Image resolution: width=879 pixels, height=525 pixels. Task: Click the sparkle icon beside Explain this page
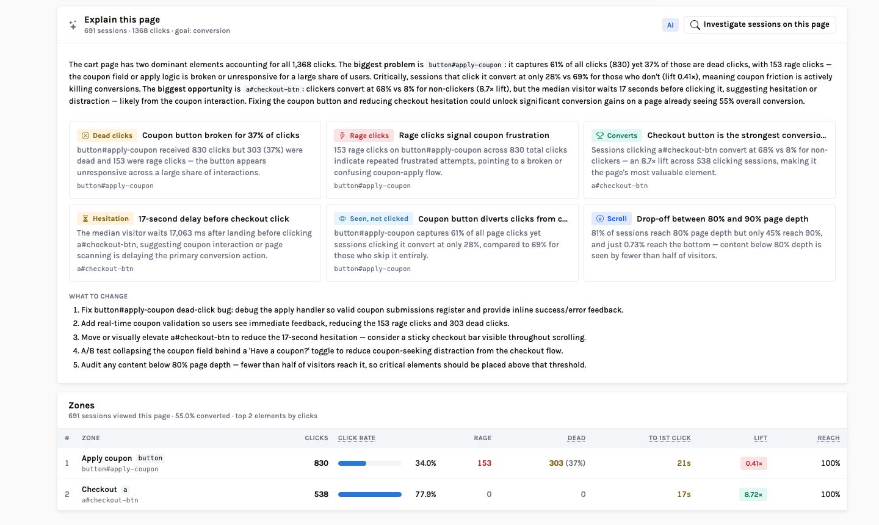point(73,25)
